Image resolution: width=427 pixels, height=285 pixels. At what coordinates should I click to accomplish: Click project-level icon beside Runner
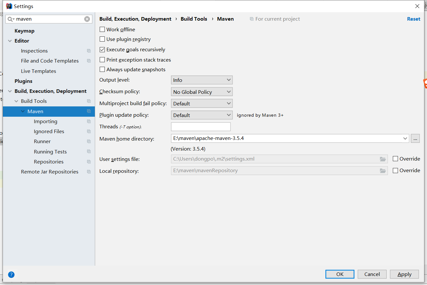click(x=89, y=142)
